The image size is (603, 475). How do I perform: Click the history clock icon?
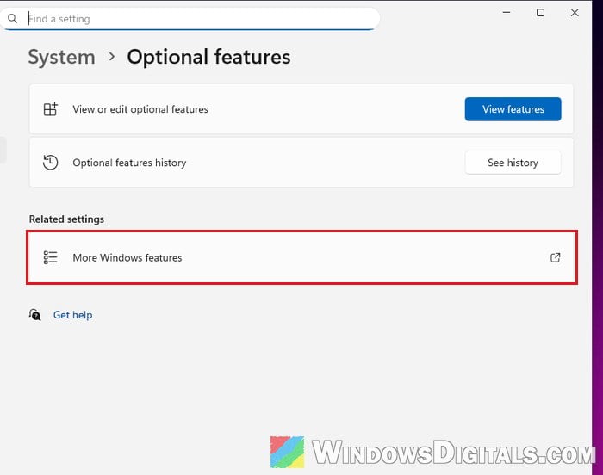click(x=50, y=163)
